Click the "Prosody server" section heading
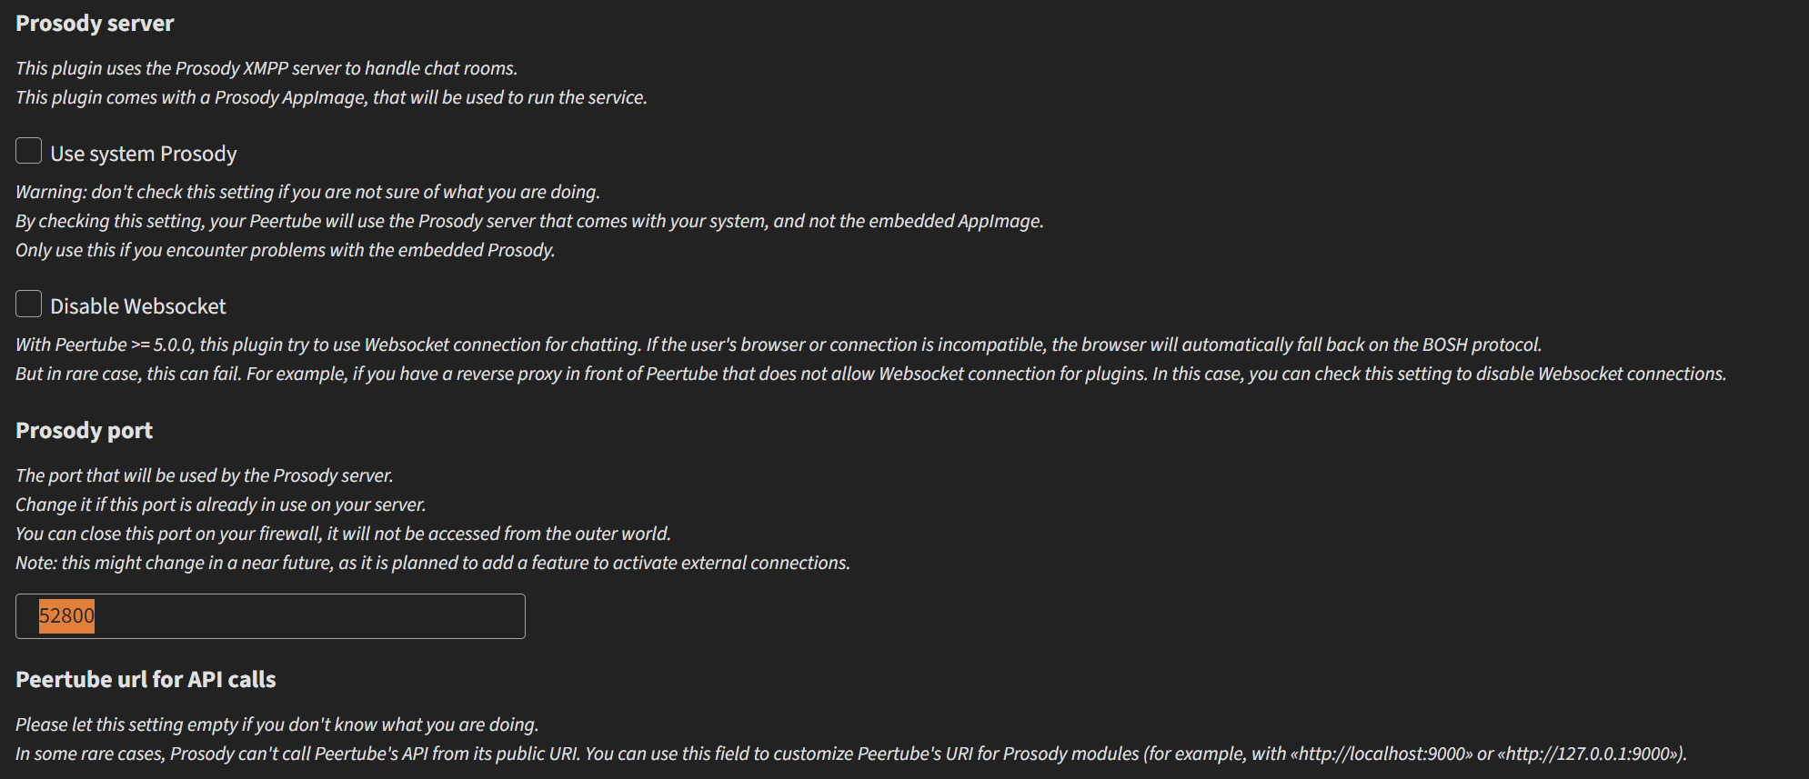1809x779 pixels. 95,24
